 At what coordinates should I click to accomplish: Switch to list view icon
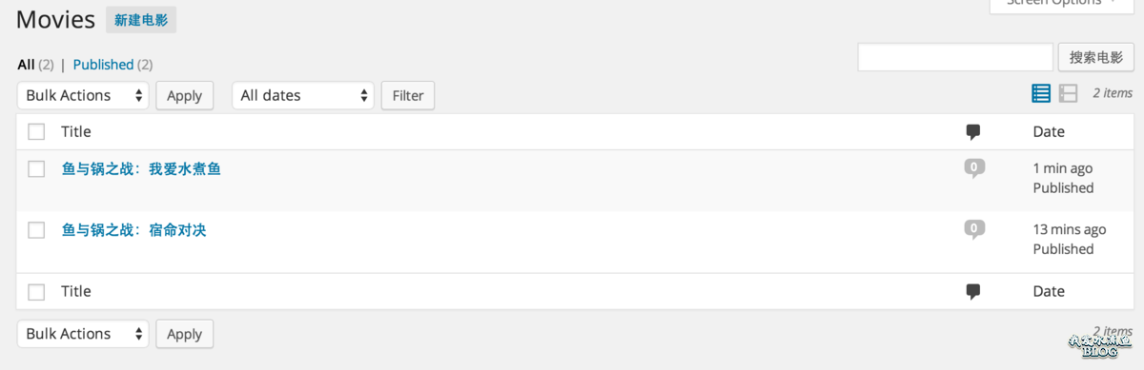1041,93
